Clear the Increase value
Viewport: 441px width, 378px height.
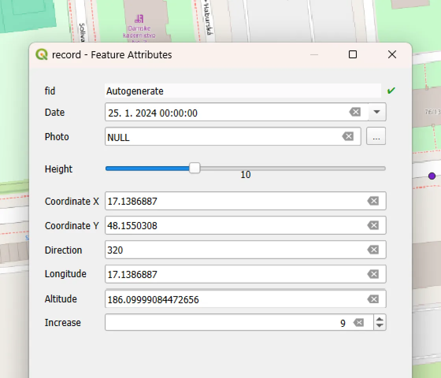[x=358, y=322]
